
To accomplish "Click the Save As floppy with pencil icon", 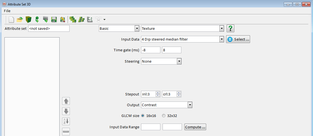I will [x=62, y=20].
